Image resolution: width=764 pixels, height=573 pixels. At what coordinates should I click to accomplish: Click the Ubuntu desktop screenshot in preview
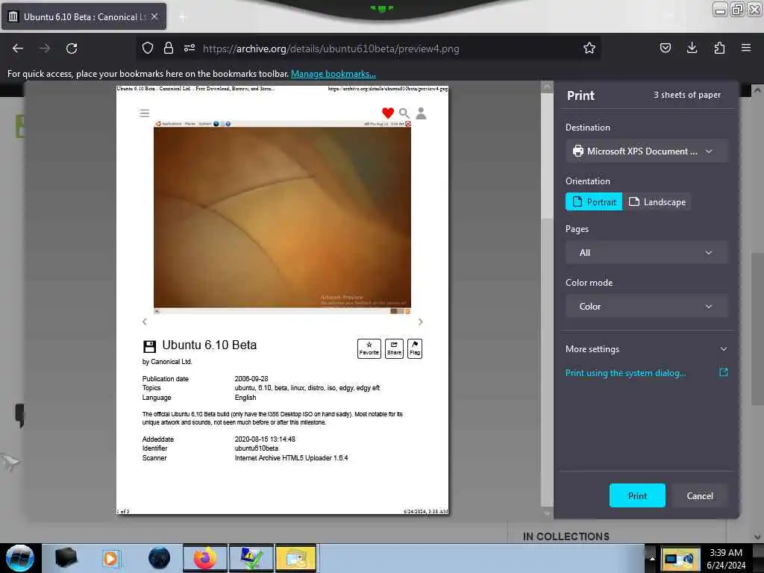282,217
